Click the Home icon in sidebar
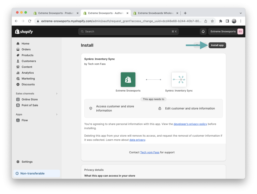This screenshot has width=257, height=194. tap(18, 44)
